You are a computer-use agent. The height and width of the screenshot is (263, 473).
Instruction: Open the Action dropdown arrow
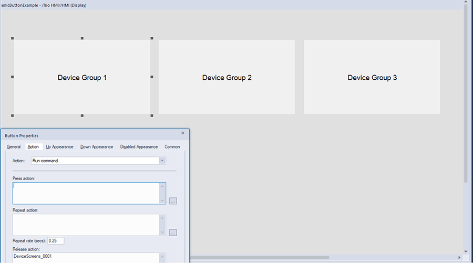click(x=162, y=161)
